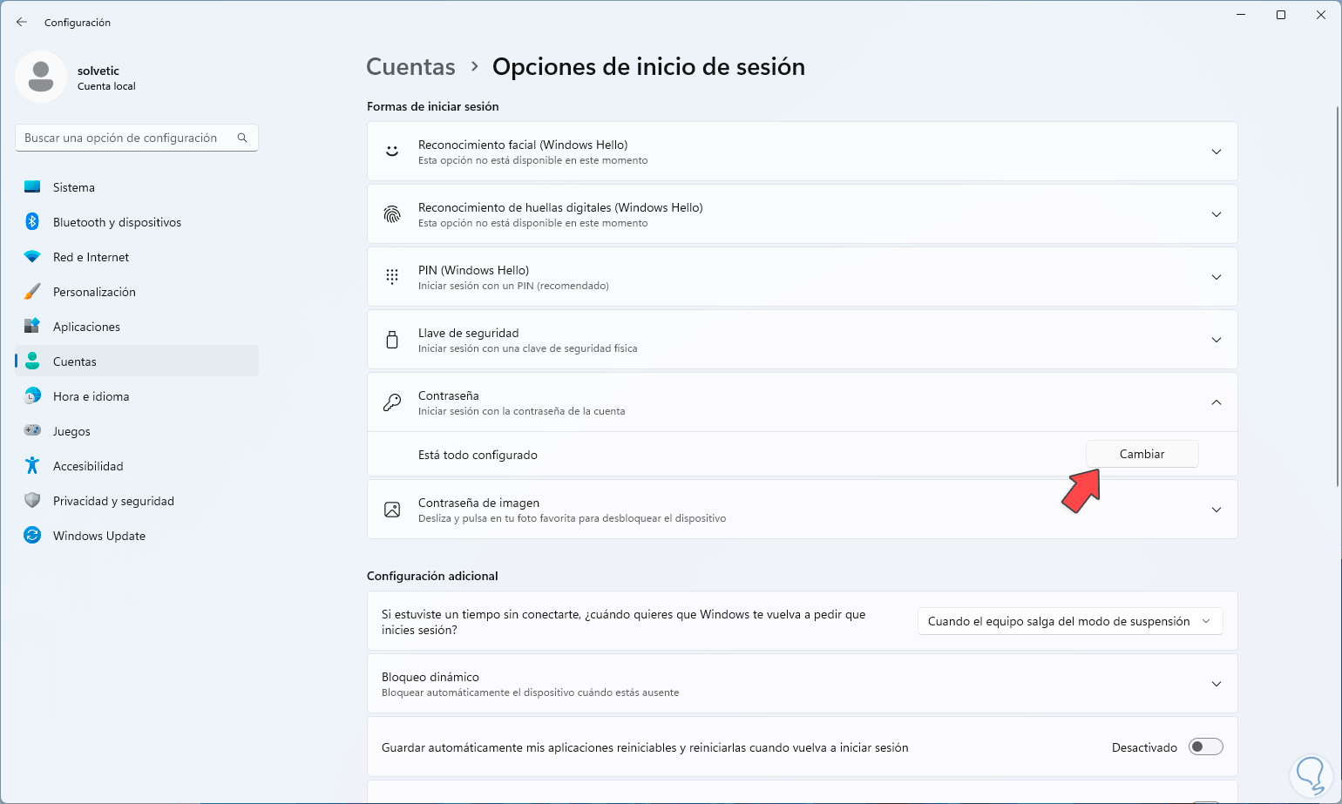Expand the Contraseña de imagen chevron

[x=1217, y=510]
